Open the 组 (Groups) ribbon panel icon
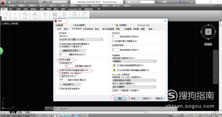222x117 pixels. (64, 14)
